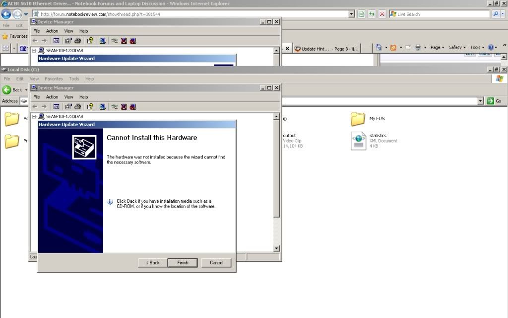Click Uninstall red X icon in Device Manager over Internet Explorer
508x318 pixels.
124,41
